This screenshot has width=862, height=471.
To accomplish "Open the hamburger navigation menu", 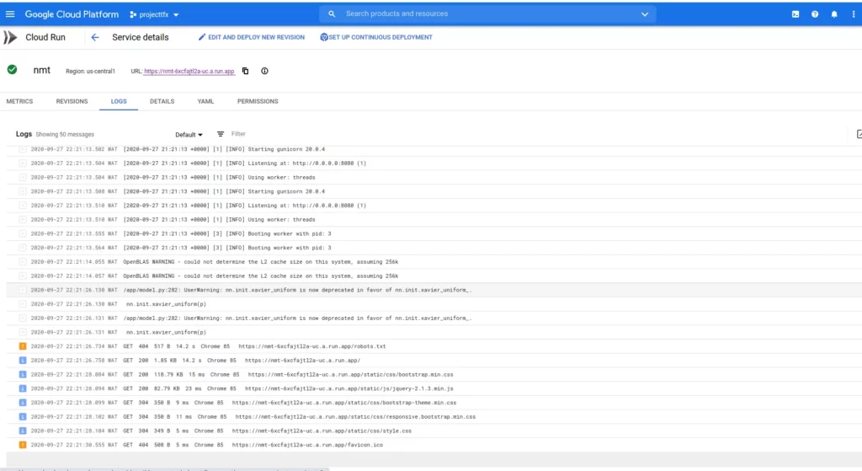I will tap(10, 14).
